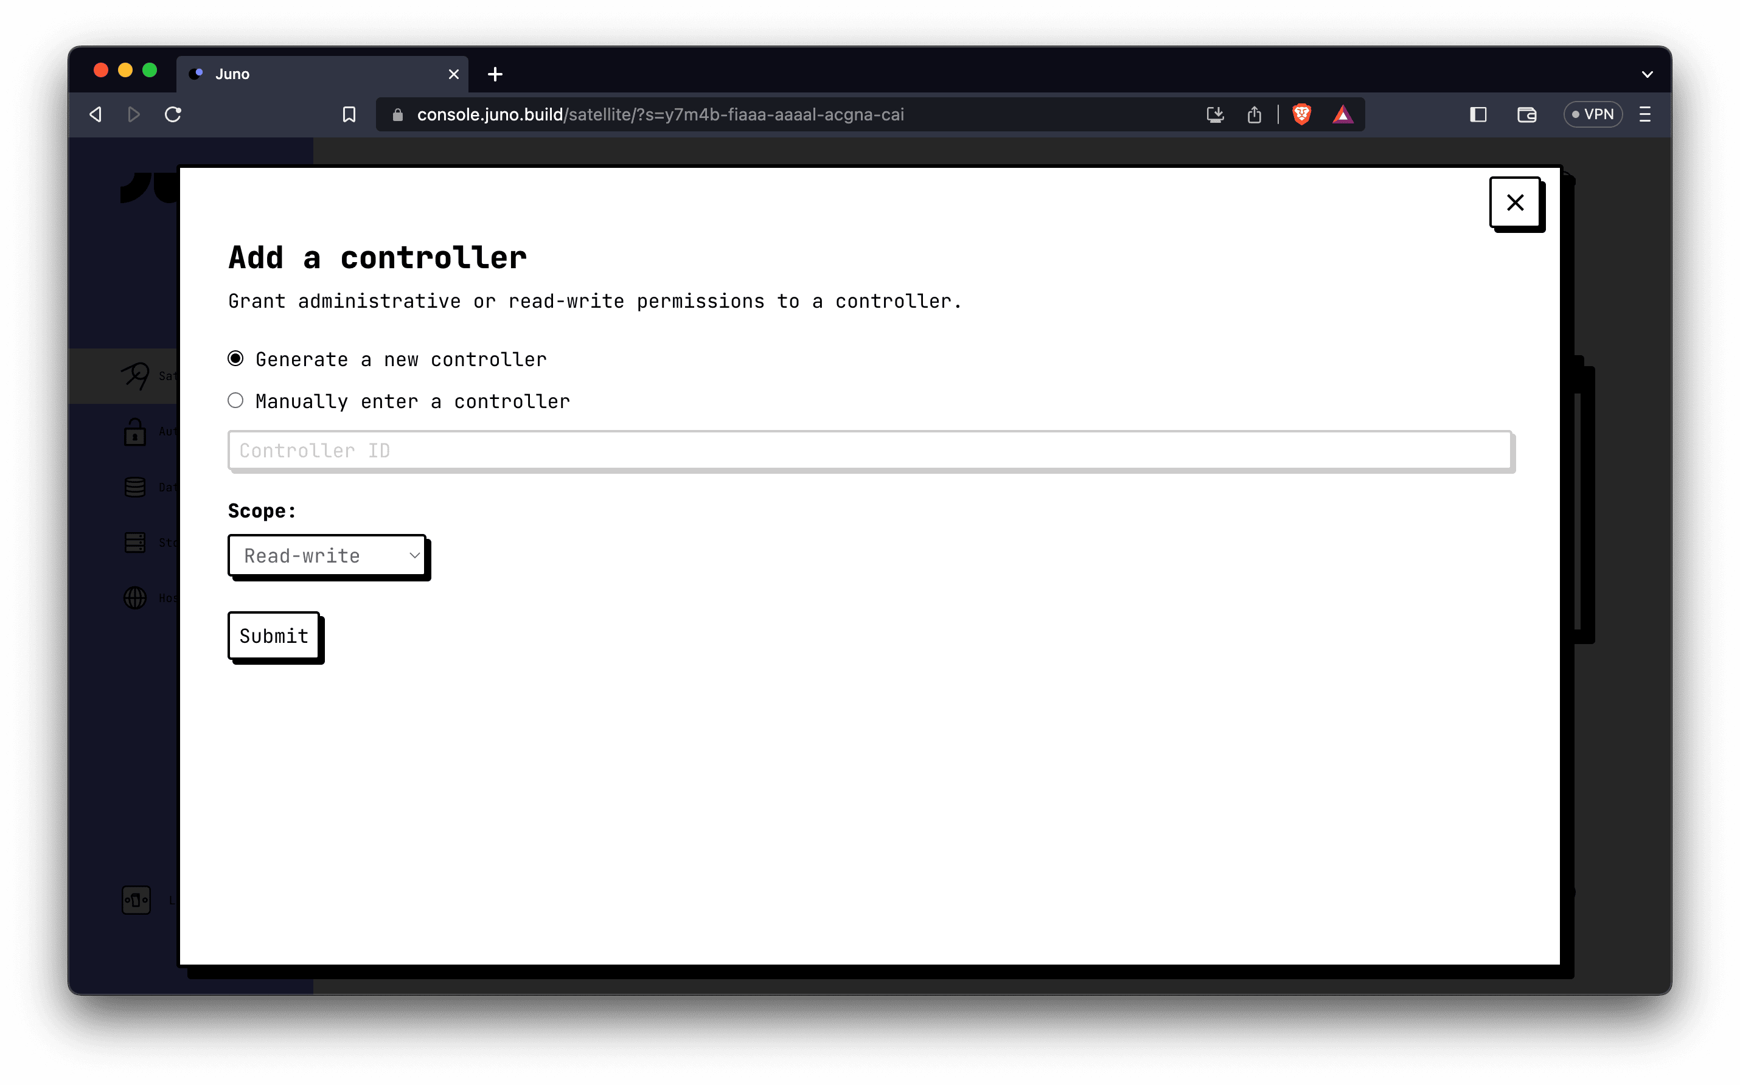1740x1085 pixels.
Task: Open Brave Shields settings
Action: tap(1301, 114)
